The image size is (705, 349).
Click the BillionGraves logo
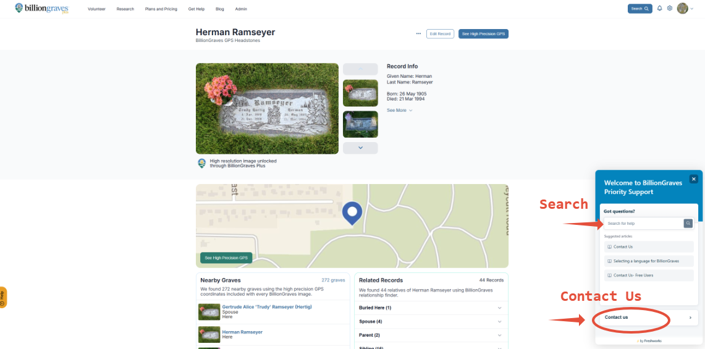click(x=42, y=9)
